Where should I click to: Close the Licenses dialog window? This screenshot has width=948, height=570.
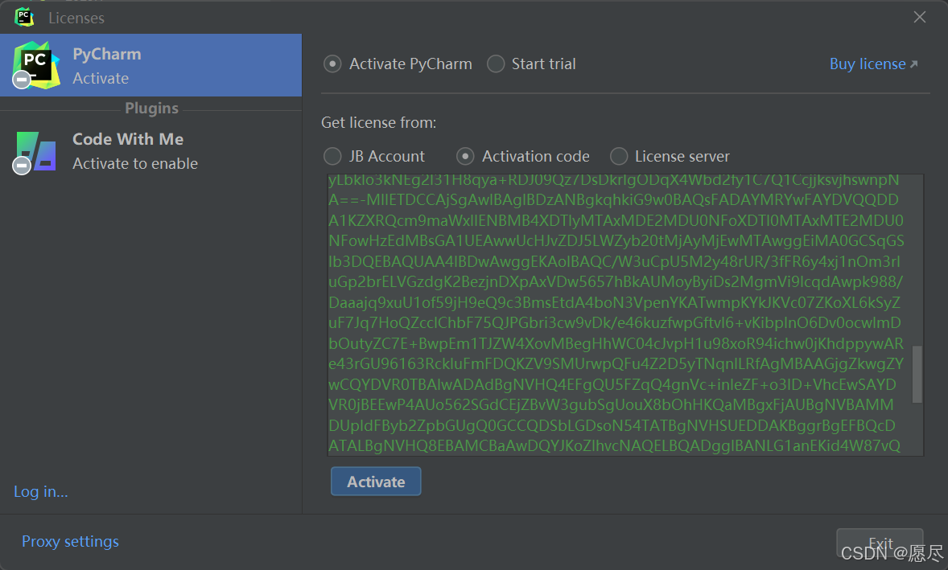[x=920, y=17]
